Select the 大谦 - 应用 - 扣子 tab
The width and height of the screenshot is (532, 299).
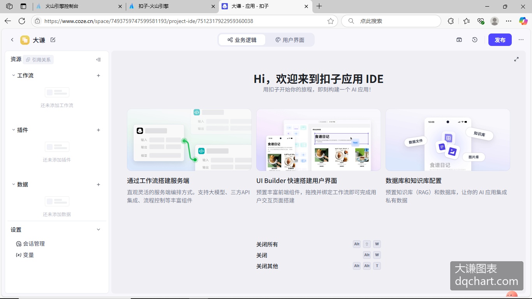click(x=265, y=6)
